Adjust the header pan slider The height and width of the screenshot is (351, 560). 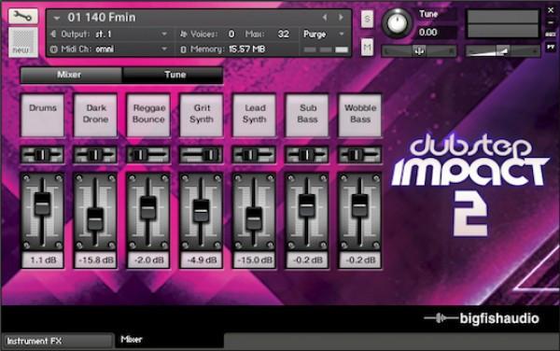tap(419, 51)
